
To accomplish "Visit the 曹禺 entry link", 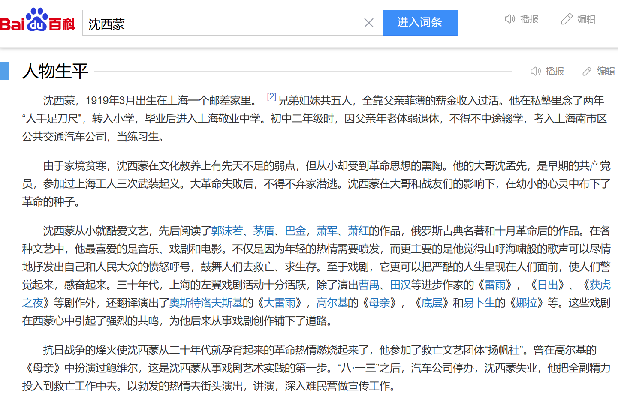I will point(369,285).
